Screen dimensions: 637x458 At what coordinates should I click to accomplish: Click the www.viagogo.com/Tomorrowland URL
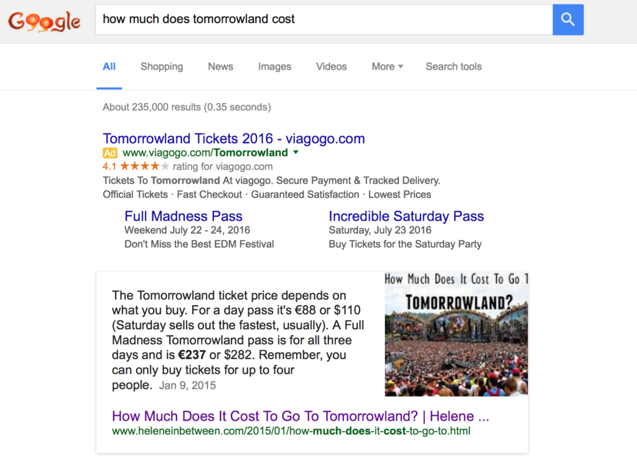click(x=205, y=153)
